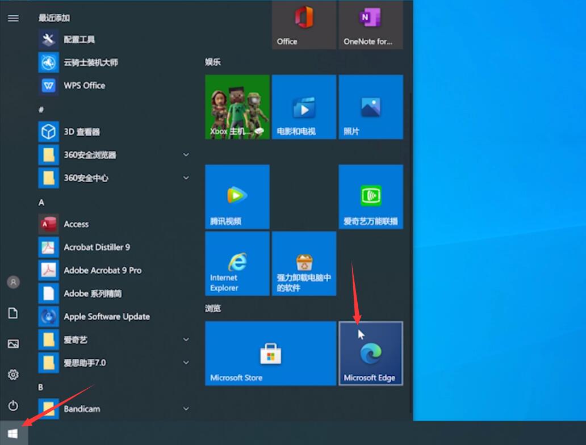Open the Internet Explorer tile
This screenshot has height=445, width=586.
click(x=237, y=263)
